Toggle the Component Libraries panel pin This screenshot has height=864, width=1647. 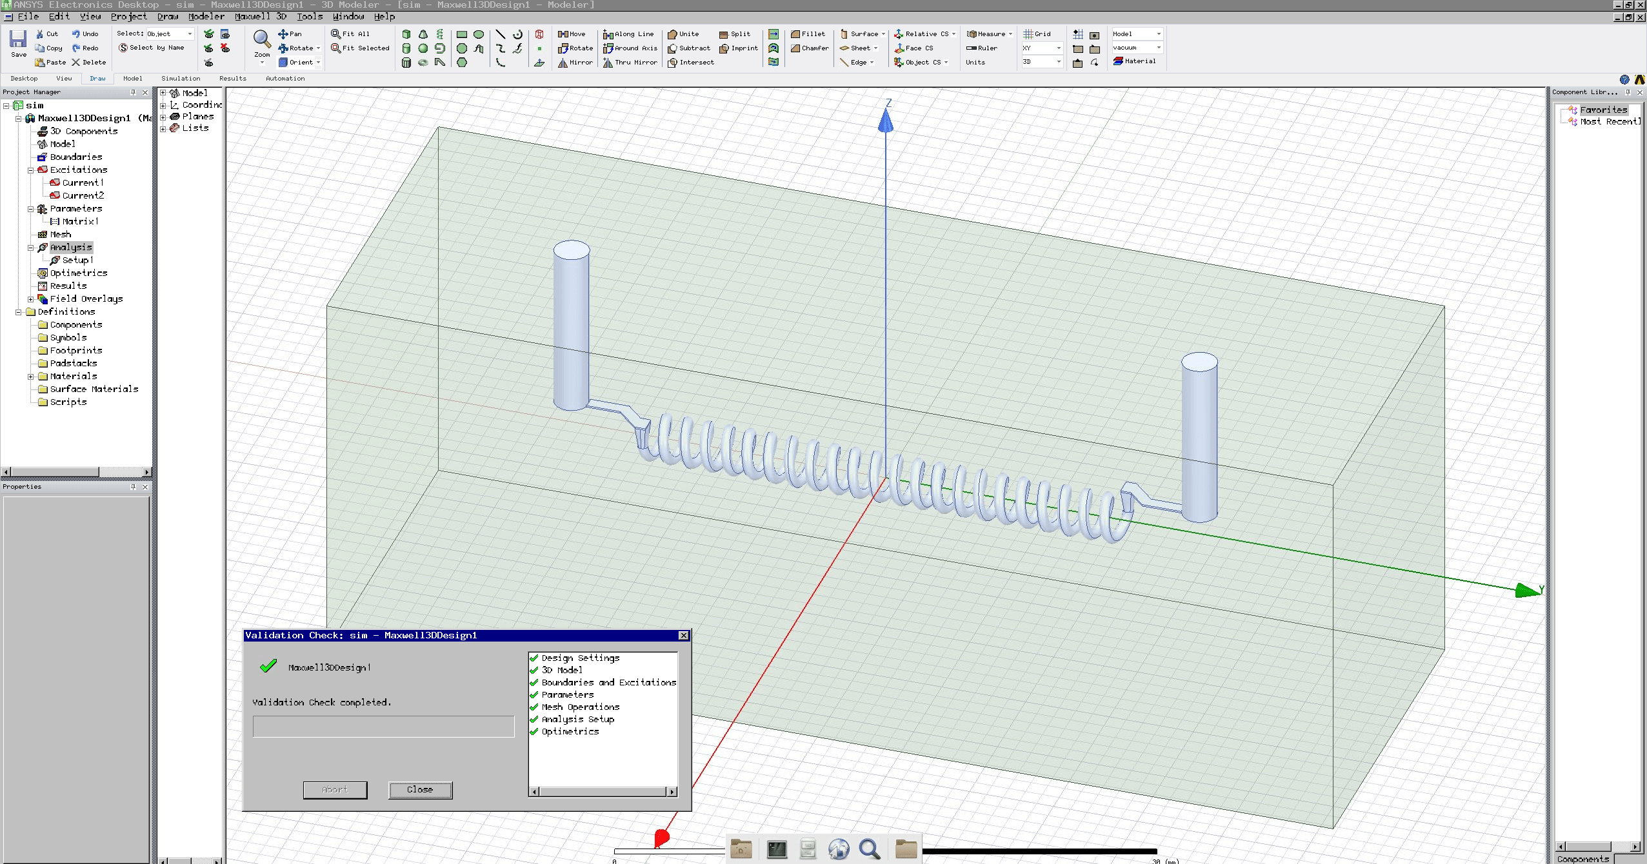[x=1628, y=92]
